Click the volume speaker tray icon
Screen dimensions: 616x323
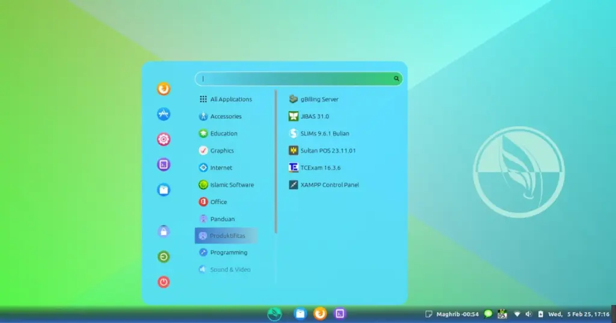529,314
